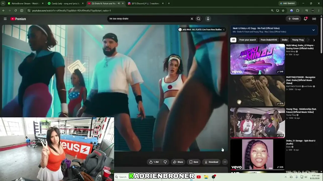323x181 pixels.
Task: Bookmark this page with the star
Action: (283, 11)
